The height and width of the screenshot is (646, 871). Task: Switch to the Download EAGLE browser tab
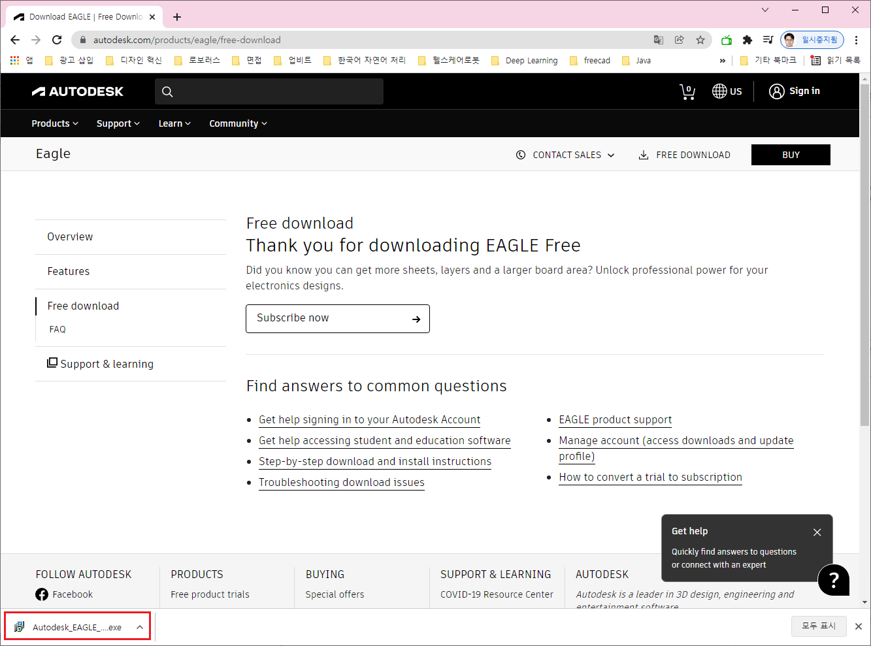[86, 17]
